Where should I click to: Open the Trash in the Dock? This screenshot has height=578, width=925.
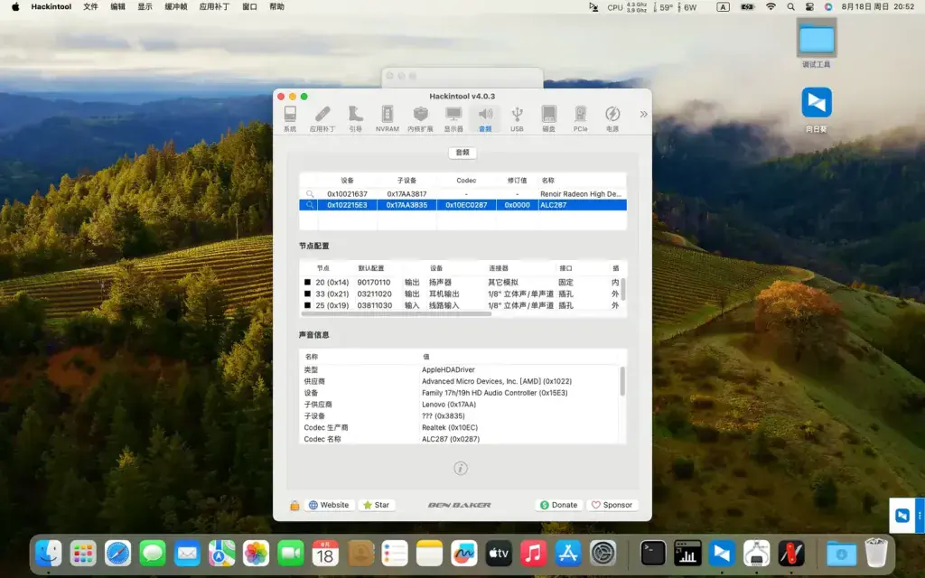pos(876,553)
